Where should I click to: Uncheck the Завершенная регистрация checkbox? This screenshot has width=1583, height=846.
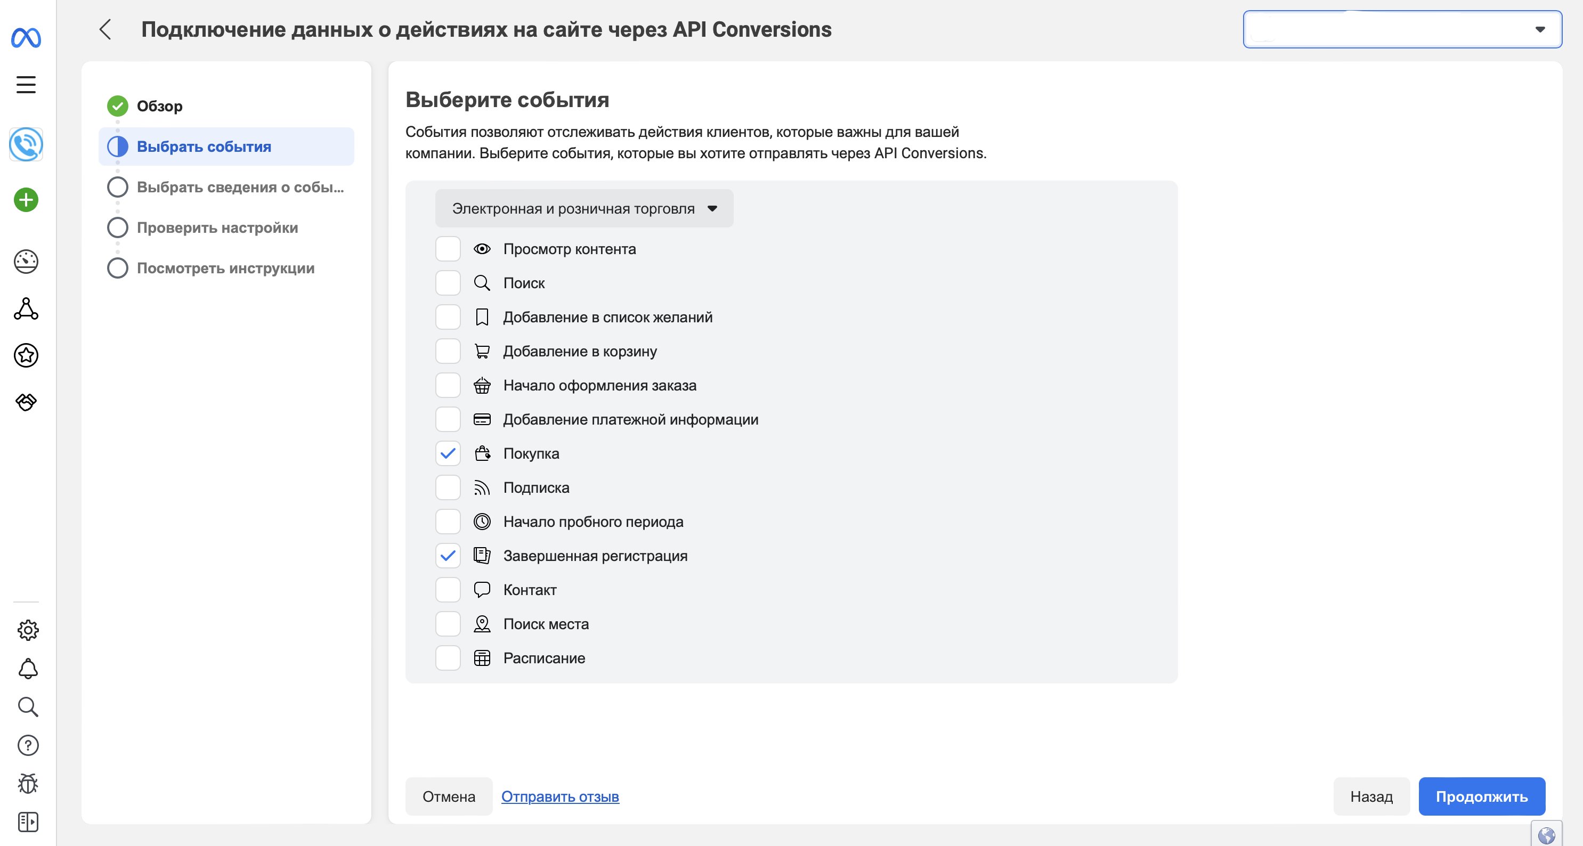448,556
